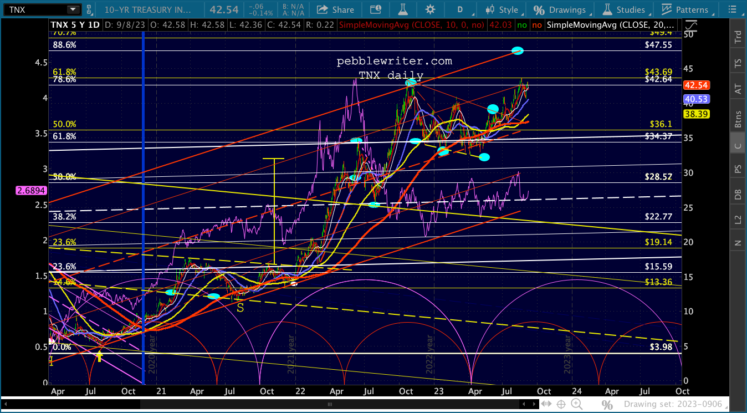Click the symbol link clip icon
This screenshot has height=413, width=747.
coord(89,9)
